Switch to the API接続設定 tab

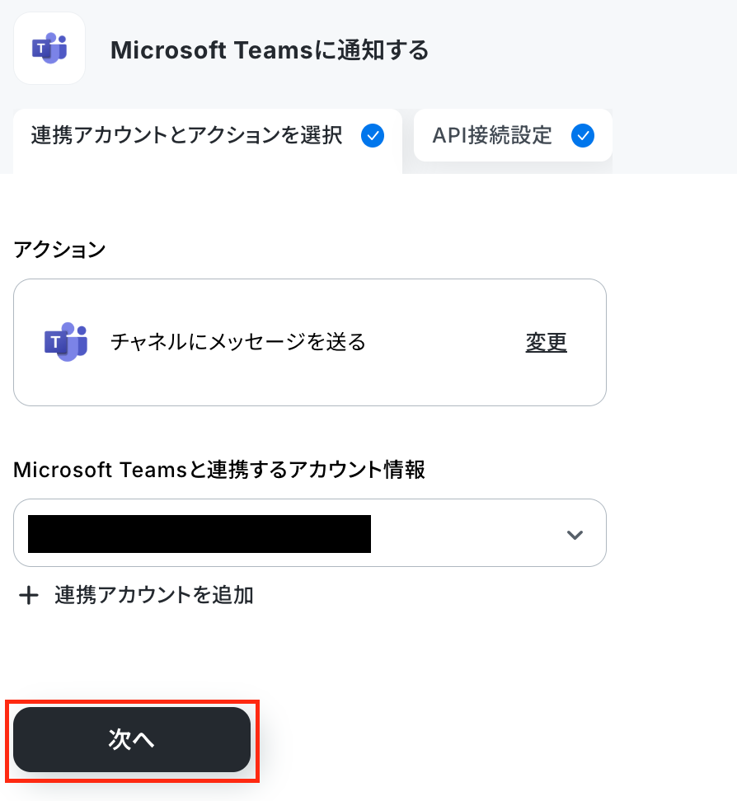[x=513, y=135]
